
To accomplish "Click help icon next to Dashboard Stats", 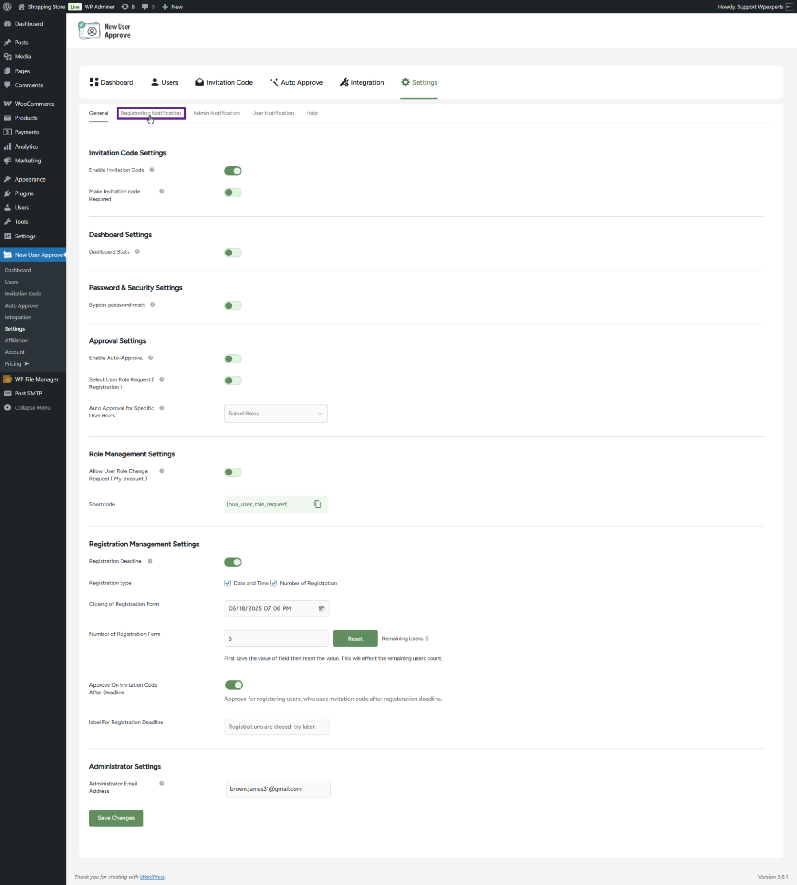I will (x=137, y=252).
